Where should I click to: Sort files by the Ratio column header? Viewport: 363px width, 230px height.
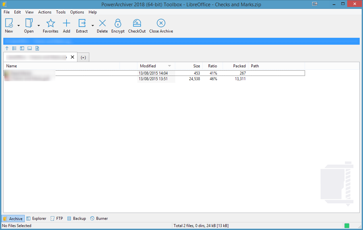coord(212,66)
